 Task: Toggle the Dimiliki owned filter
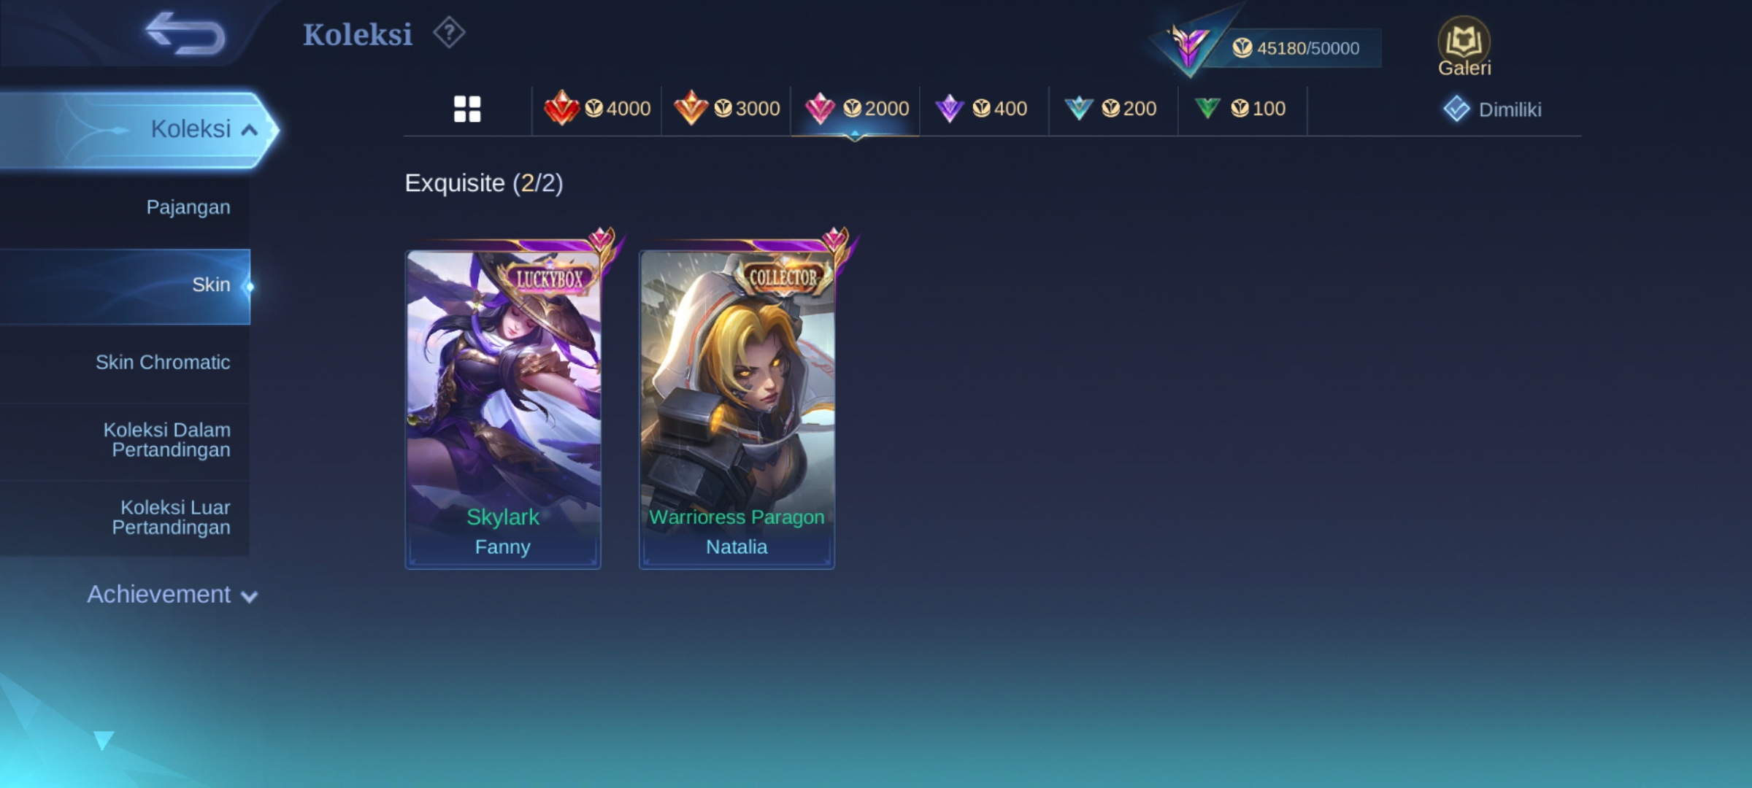coord(1492,109)
